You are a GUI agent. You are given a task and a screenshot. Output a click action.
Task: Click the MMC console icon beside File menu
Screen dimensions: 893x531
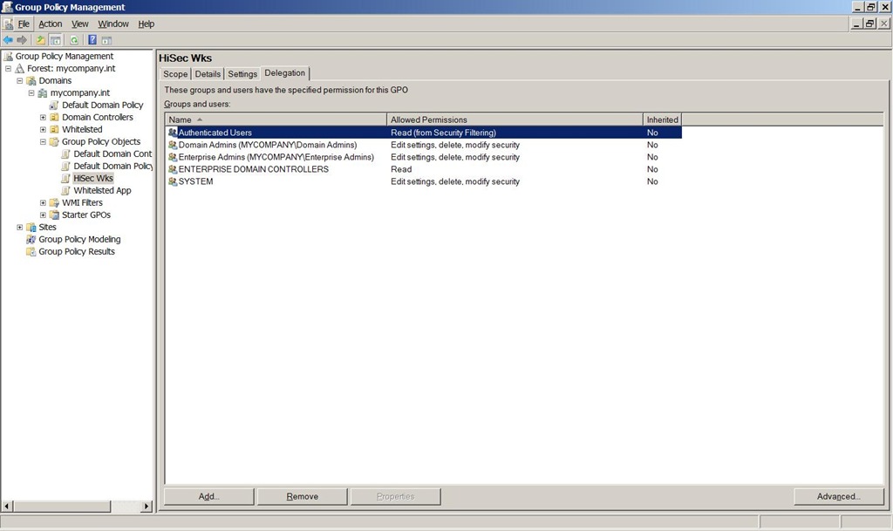[8, 24]
